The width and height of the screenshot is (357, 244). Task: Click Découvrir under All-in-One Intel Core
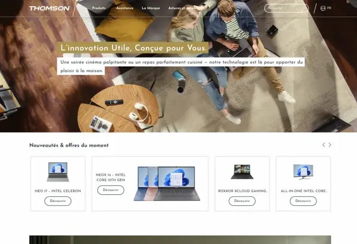(303, 201)
